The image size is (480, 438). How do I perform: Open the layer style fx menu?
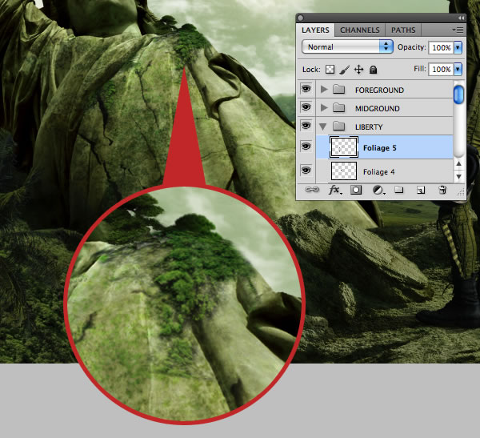click(x=335, y=190)
